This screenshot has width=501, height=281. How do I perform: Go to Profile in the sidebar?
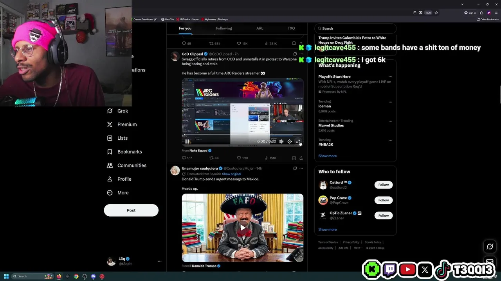(119, 179)
